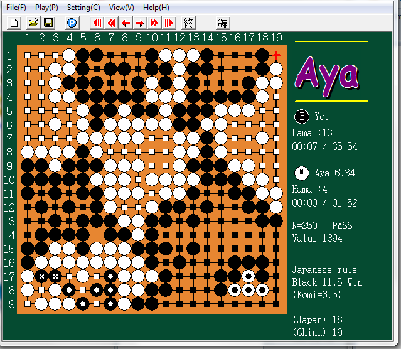
Task: Rewind several moves with double left arrow
Action: click(112, 23)
